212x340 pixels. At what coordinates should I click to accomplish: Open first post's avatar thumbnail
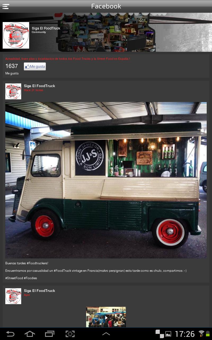pyautogui.click(x=13, y=91)
